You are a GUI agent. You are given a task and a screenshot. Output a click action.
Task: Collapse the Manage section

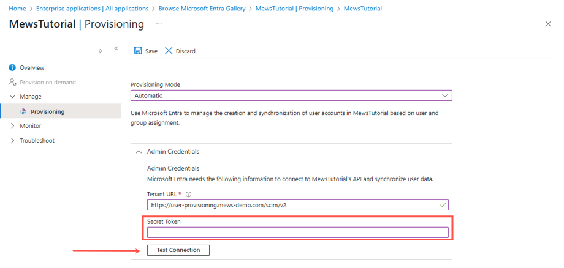[13, 97]
